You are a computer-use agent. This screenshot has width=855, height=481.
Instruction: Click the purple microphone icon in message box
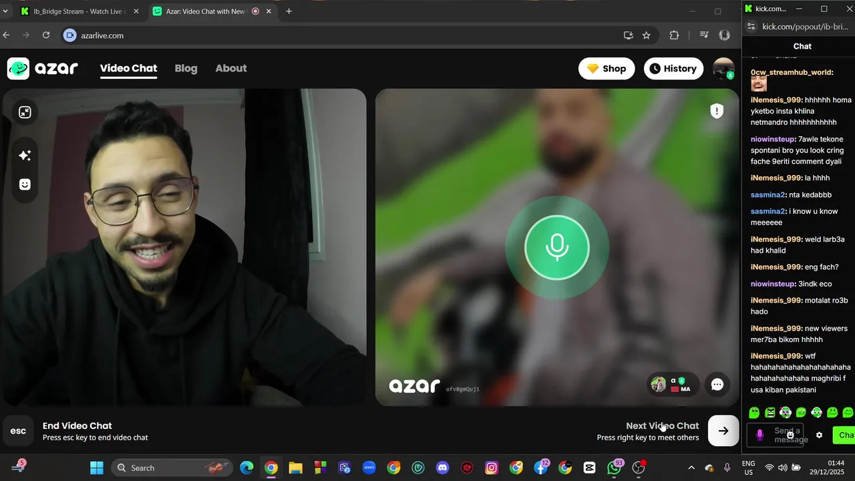pyautogui.click(x=759, y=435)
